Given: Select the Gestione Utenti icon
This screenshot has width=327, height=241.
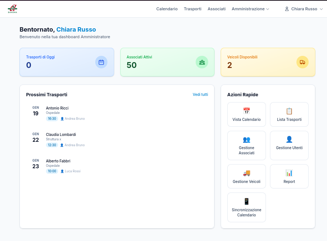Looking at the screenshot, I should [x=289, y=139].
